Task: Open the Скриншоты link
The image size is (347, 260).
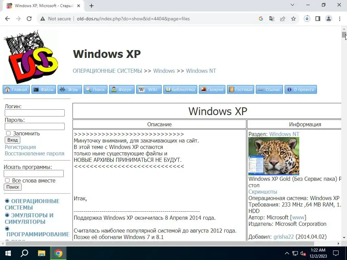Action: tap(263, 192)
